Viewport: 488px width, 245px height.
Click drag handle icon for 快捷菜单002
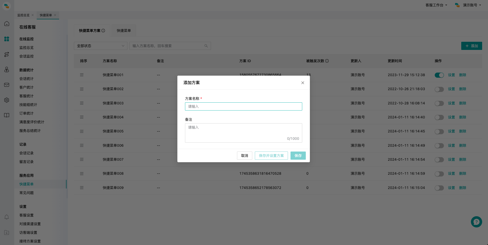pos(82,89)
